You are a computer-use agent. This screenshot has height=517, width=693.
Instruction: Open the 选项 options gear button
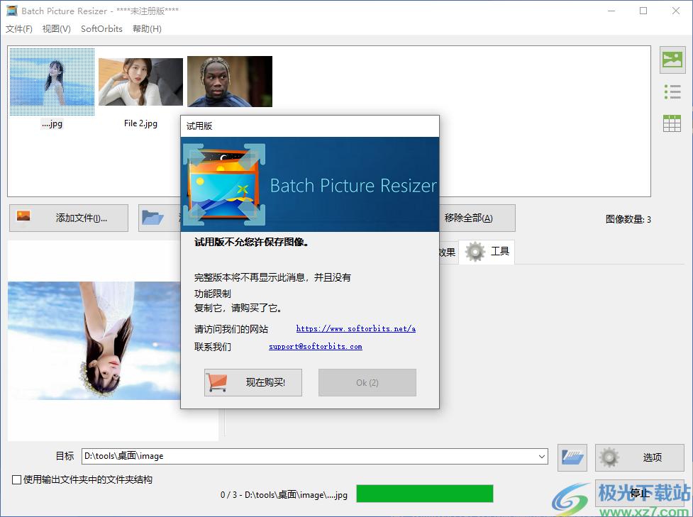(639, 457)
